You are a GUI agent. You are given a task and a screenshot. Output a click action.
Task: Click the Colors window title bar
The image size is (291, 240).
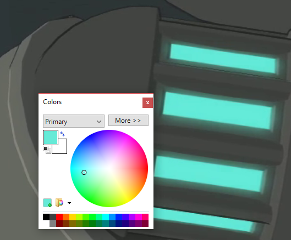tap(91, 102)
